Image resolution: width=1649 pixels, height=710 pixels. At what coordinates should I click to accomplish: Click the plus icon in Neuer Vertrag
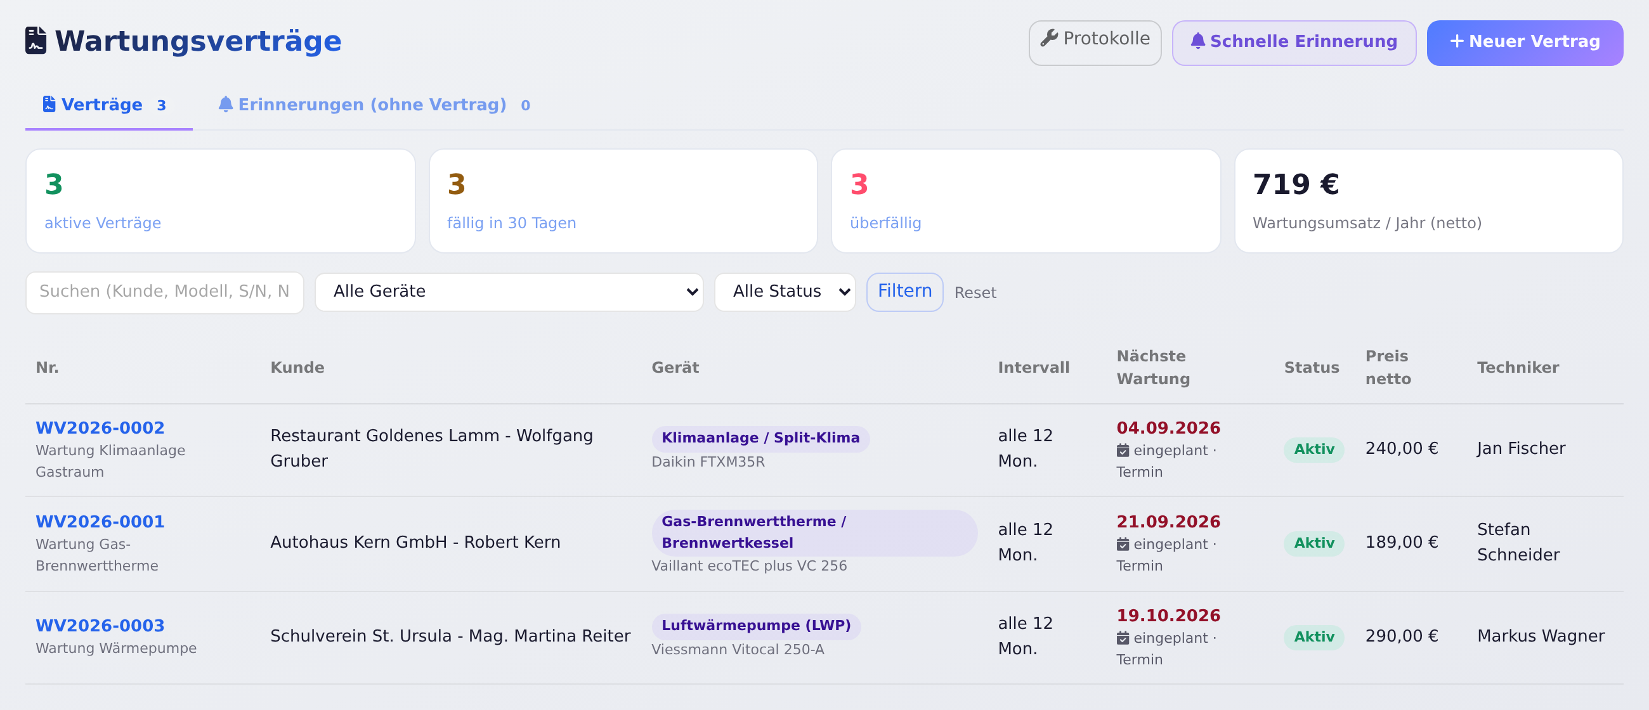1457,42
